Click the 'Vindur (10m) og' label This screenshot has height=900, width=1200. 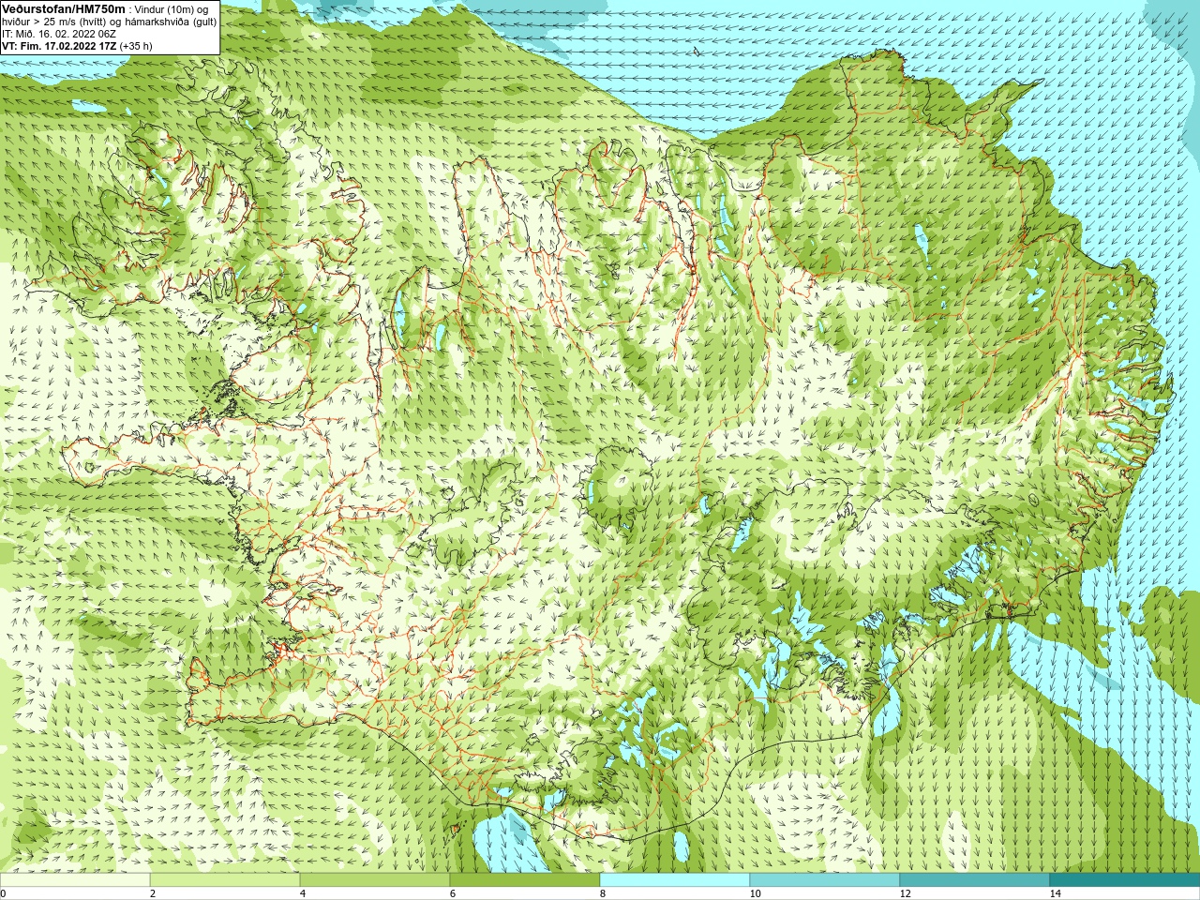point(172,9)
